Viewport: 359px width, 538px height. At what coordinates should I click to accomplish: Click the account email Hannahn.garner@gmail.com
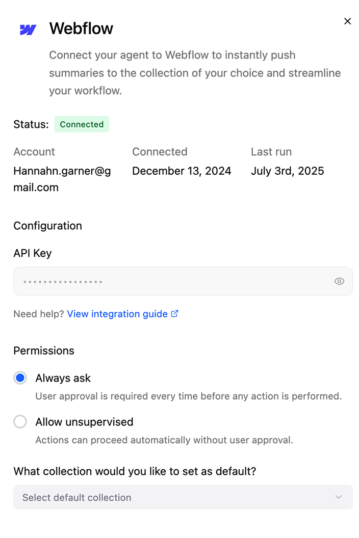tap(62, 179)
